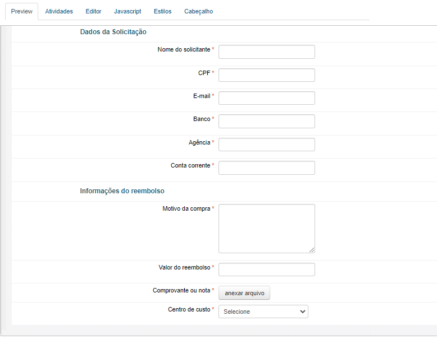Select the Banco text field
The image size is (437, 344).
(266, 121)
